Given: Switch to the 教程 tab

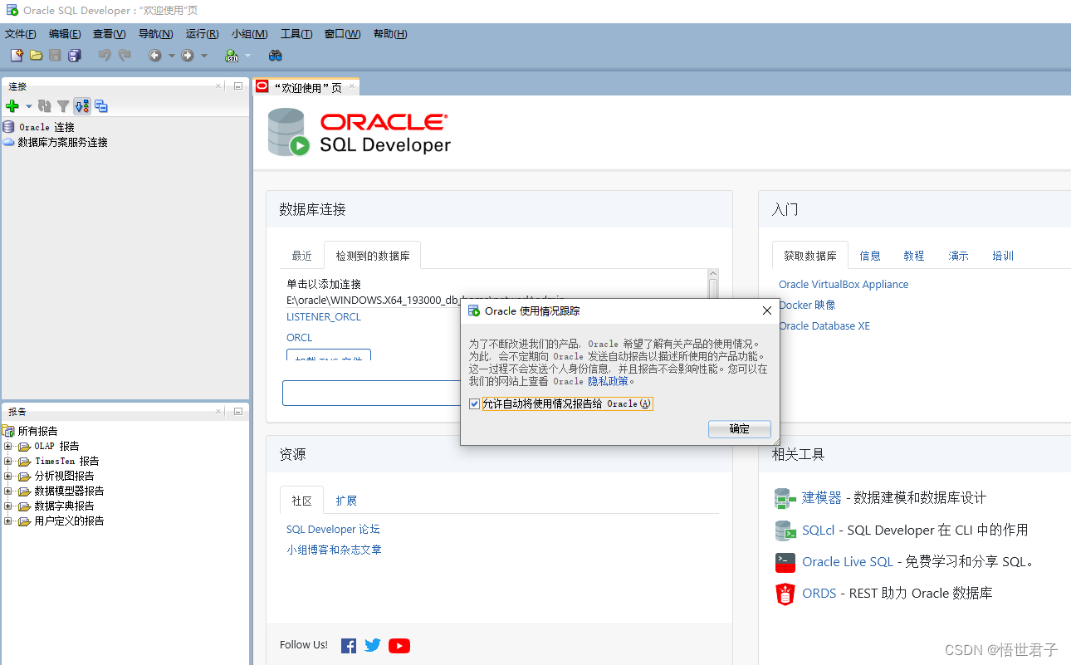Looking at the screenshot, I should [x=914, y=256].
